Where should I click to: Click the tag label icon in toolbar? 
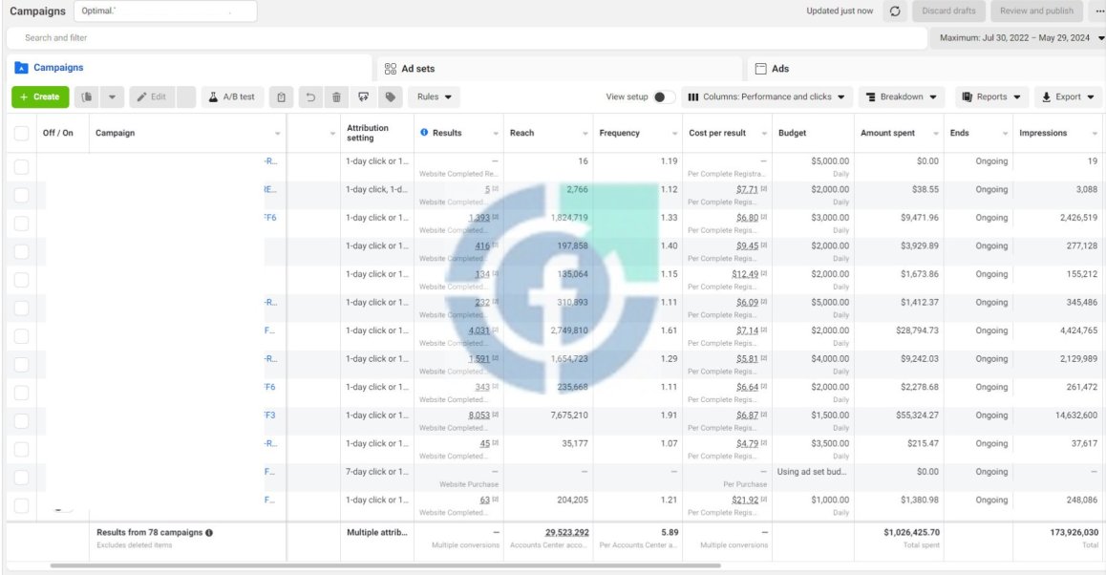coord(390,97)
